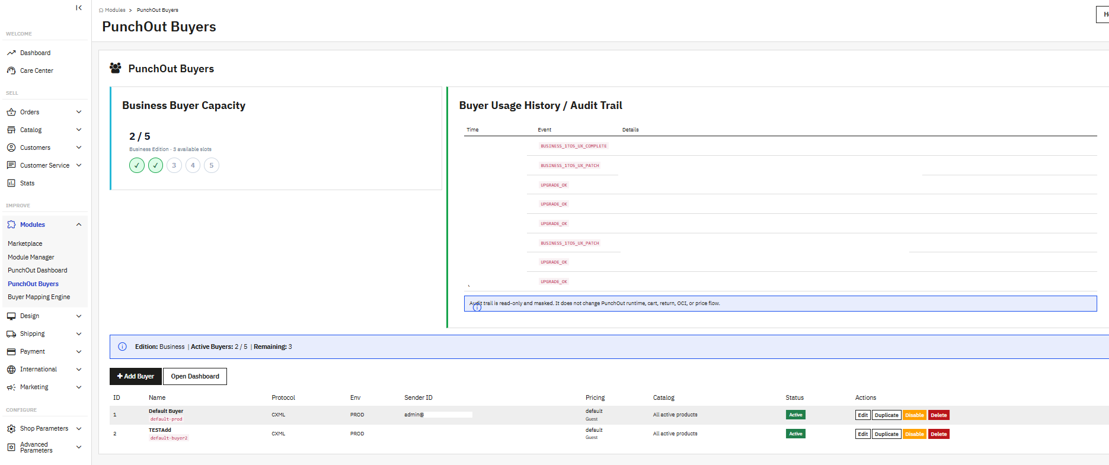Screen dimensions: 1109x465
Task: Expand the Advanced Parameters chevron
Action: click(79, 447)
